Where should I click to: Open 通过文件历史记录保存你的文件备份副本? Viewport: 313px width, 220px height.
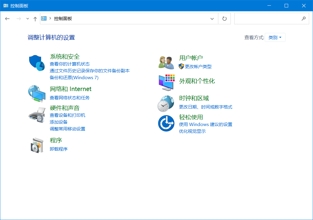90,71
